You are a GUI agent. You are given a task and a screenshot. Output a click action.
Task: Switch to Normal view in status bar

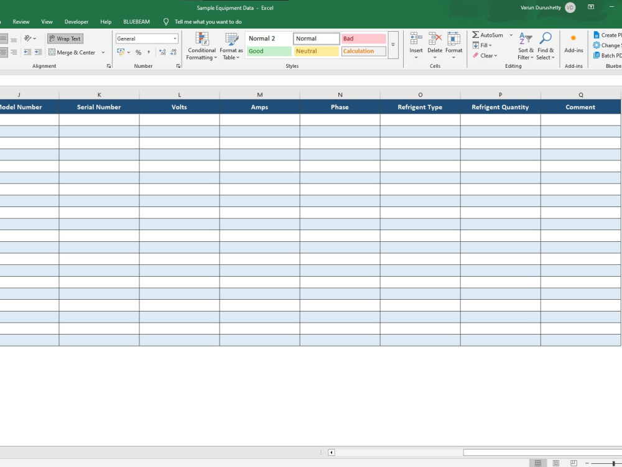coord(538,463)
